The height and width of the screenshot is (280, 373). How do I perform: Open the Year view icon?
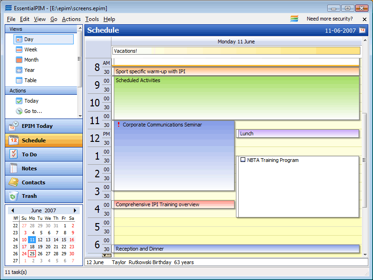tap(19, 70)
